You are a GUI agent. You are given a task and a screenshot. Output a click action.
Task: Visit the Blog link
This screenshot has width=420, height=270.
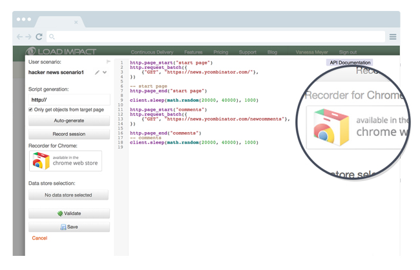(272, 52)
